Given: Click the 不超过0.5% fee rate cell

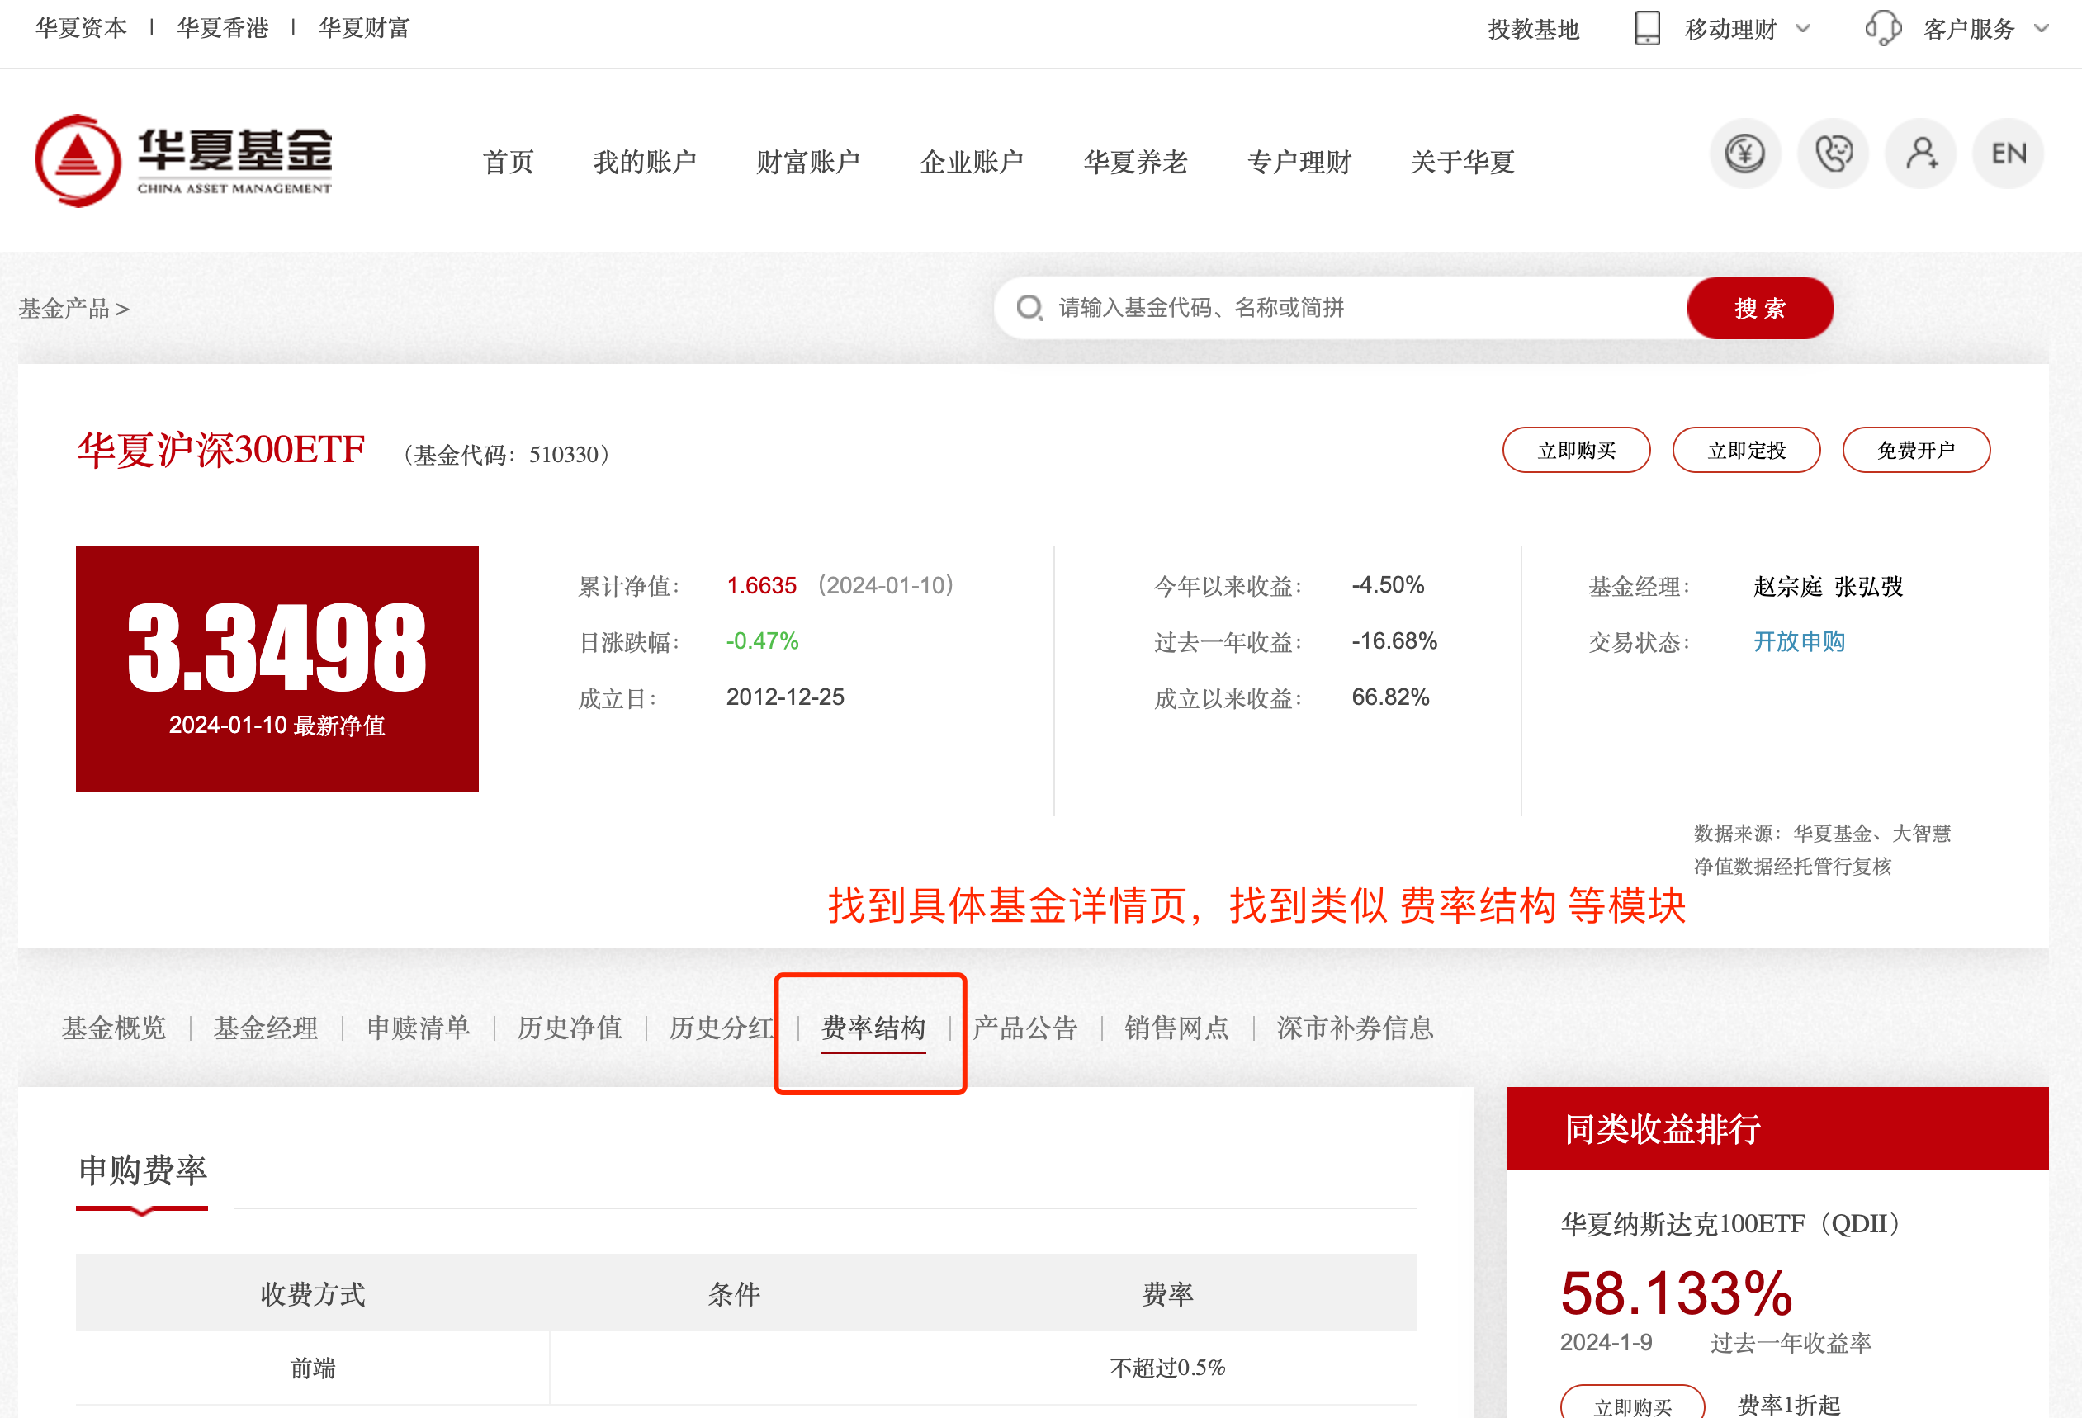Looking at the screenshot, I should (x=1167, y=1367).
